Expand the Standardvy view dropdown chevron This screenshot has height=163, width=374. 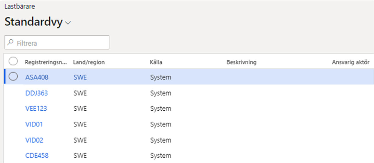pyautogui.click(x=68, y=23)
